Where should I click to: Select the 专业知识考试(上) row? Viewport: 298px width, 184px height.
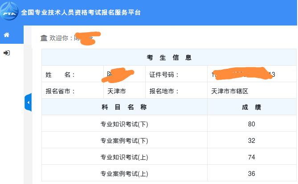(x=169, y=157)
